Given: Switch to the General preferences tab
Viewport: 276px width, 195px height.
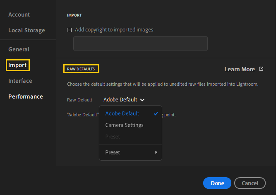Looking at the screenshot, I should click(x=19, y=49).
